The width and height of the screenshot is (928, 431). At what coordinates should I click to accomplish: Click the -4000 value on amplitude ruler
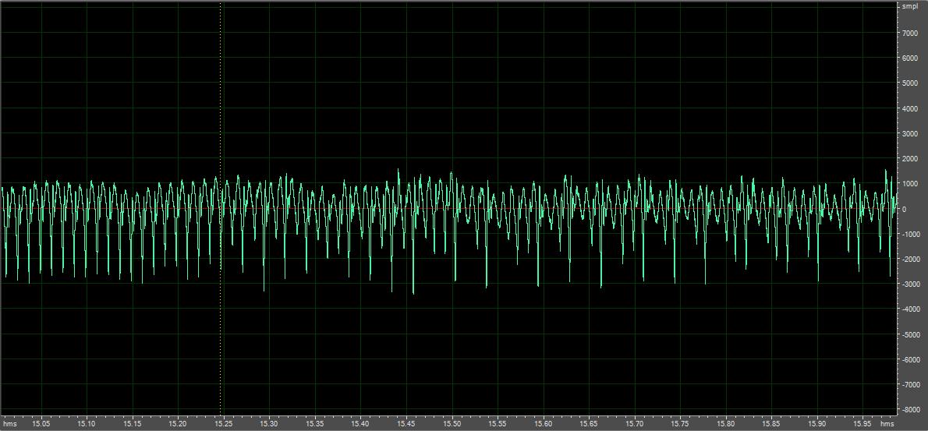911,309
